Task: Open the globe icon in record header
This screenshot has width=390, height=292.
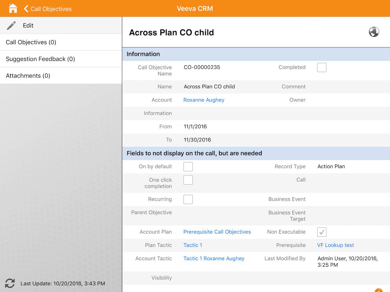Action: coord(374,32)
